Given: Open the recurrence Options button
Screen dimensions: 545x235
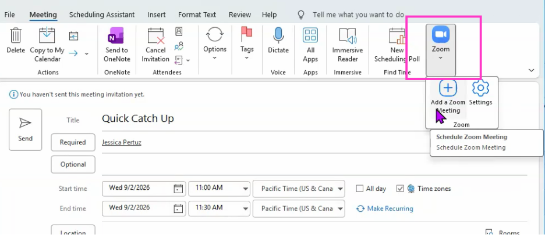Looking at the screenshot, I should 215,44.
